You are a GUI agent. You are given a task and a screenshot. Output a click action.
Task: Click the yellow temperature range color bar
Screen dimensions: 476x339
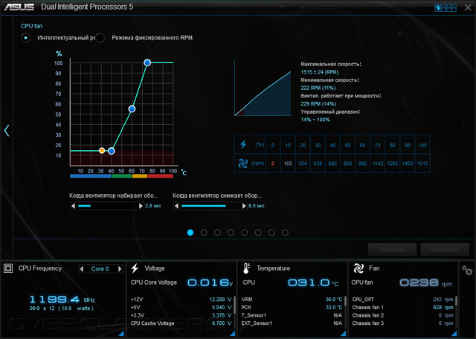click(140, 176)
